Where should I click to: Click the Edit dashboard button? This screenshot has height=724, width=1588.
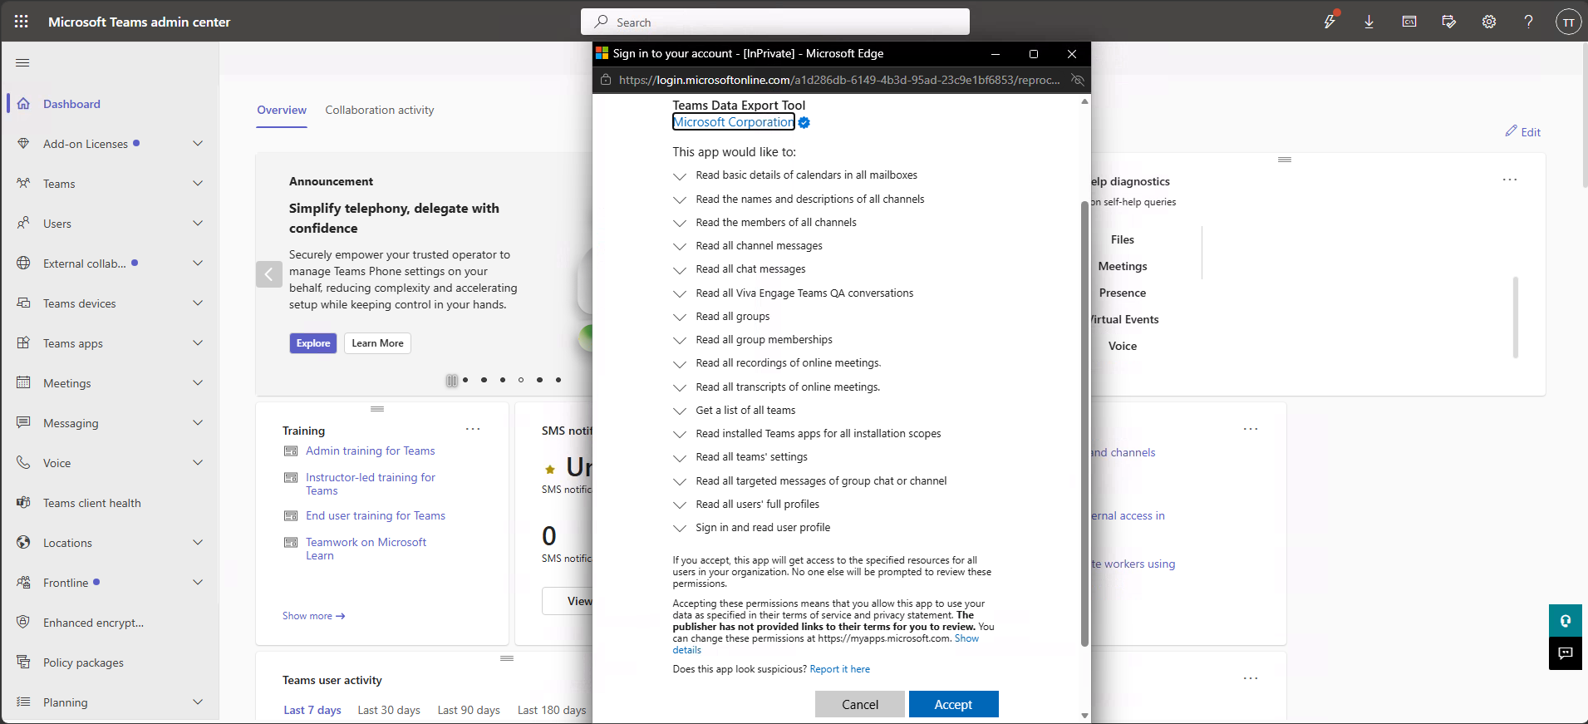pyautogui.click(x=1523, y=131)
